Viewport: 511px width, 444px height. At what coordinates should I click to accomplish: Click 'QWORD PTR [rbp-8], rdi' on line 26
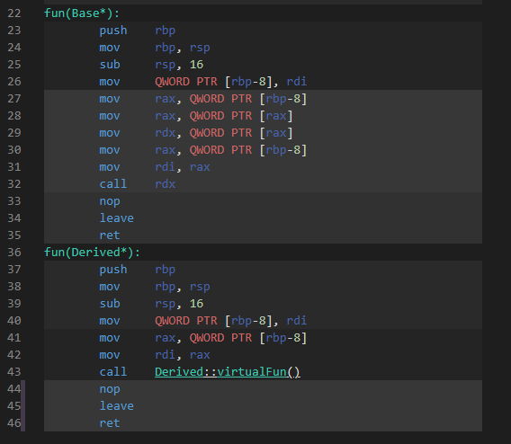[230, 82]
